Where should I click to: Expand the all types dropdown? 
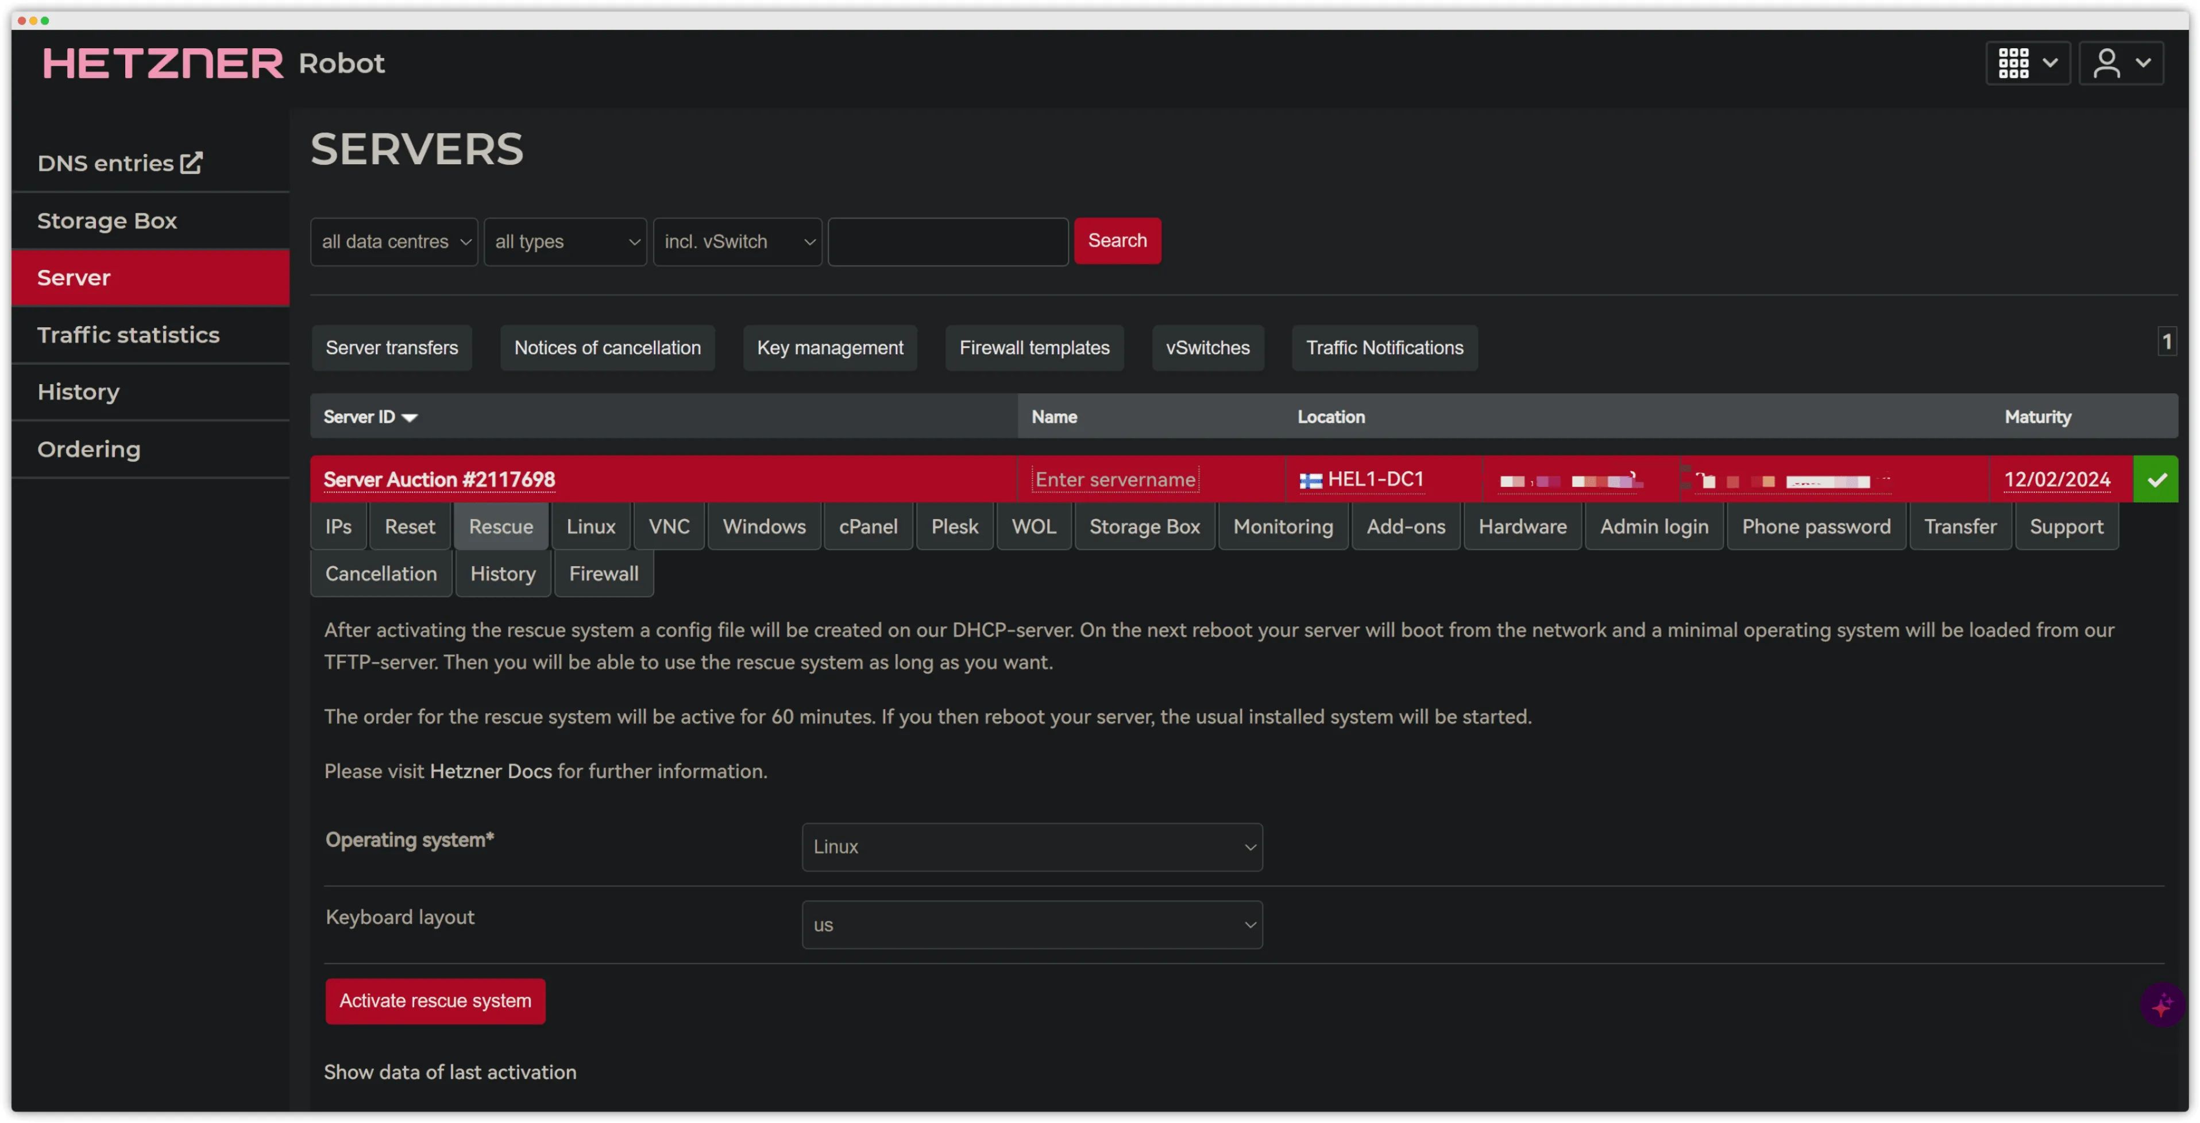click(x=565, y=242)
